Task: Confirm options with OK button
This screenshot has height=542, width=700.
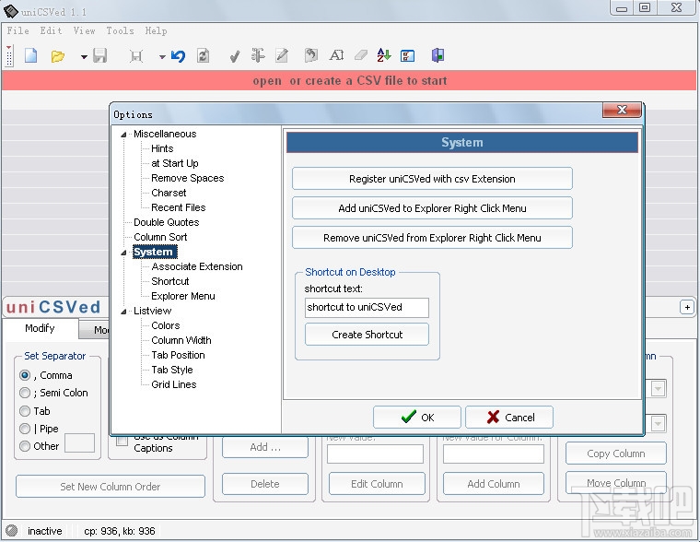Action: (417, 418)
